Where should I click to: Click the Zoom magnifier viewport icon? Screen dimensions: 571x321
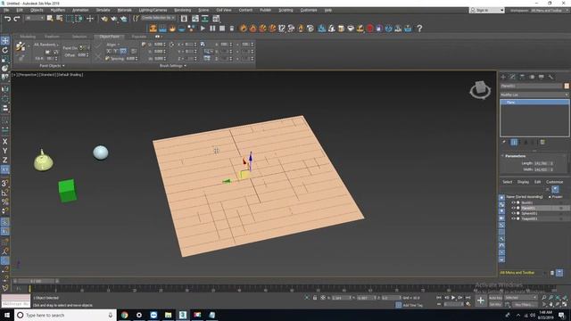pos(544,298)
